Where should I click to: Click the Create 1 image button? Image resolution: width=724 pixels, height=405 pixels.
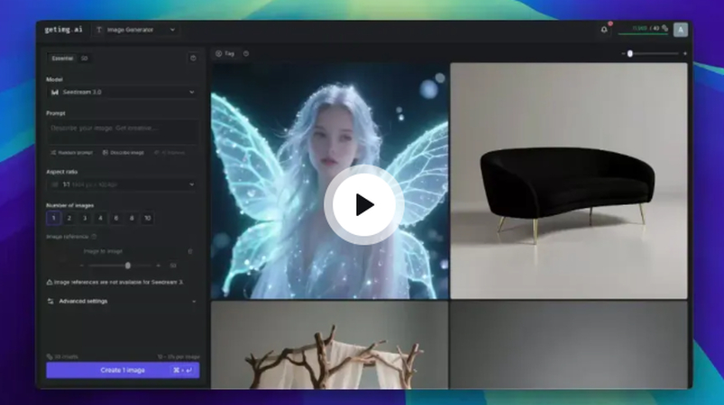pos(123,370)
